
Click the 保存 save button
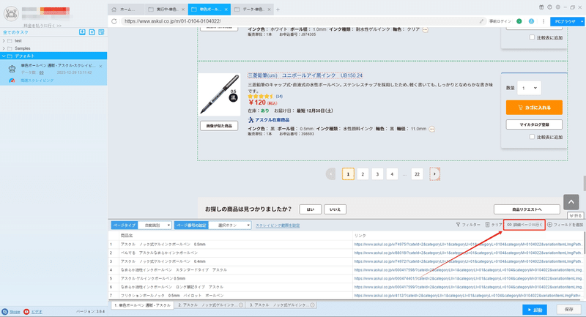pos(569,310)
